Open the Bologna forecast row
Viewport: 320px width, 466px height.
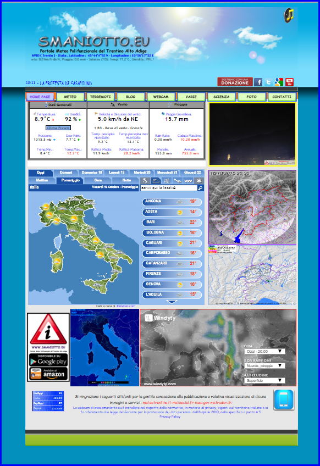[172, 233]
